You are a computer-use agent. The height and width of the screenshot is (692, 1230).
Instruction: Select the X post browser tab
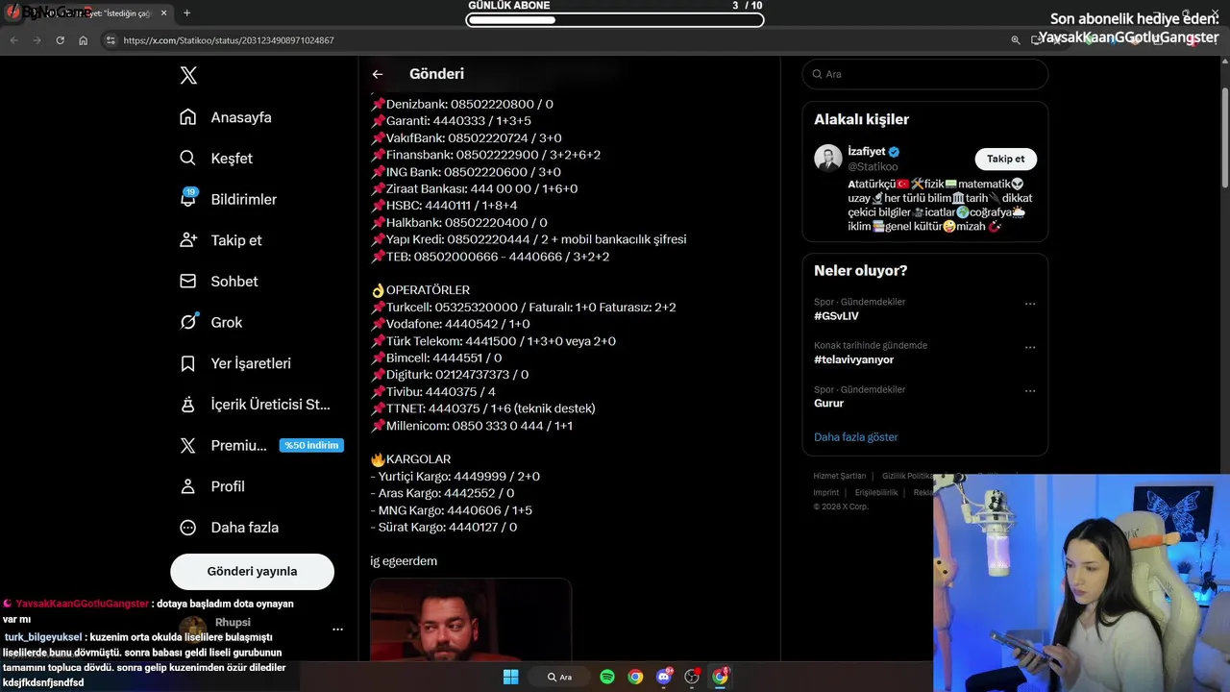(x=88, y=13)
